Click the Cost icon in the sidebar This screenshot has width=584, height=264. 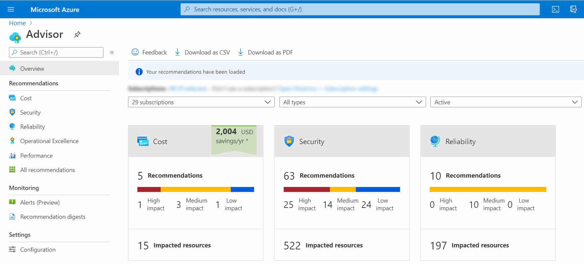click(12, 98)
